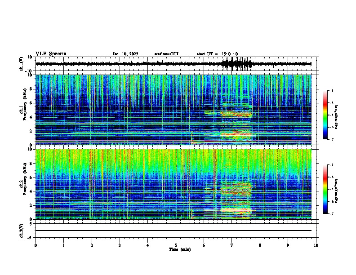Viewport: 356px width, 275px height.
Task: Click the time axis tick label "9"
Action: coord(288,245)
